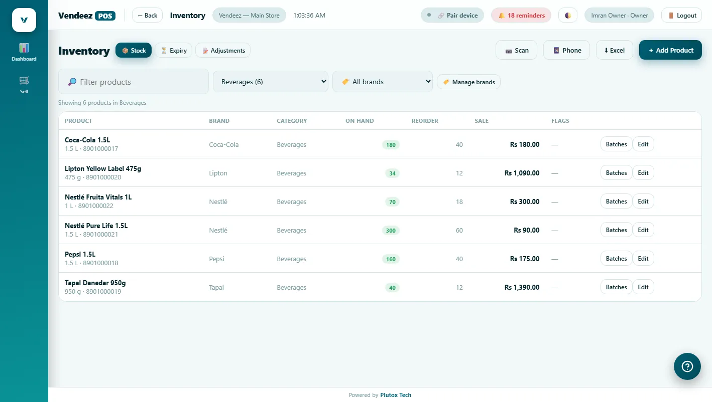
Task: Click the Filter products search field
Action: pos(134,82)
